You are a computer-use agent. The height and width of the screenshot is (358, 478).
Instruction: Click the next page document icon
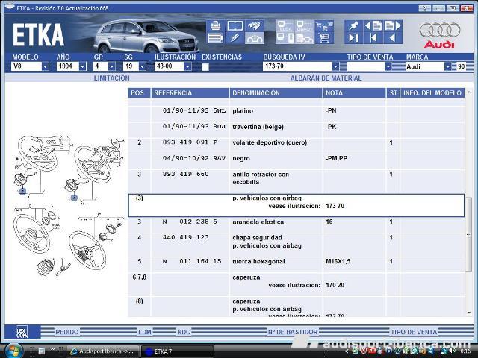[x=393, y=26]
